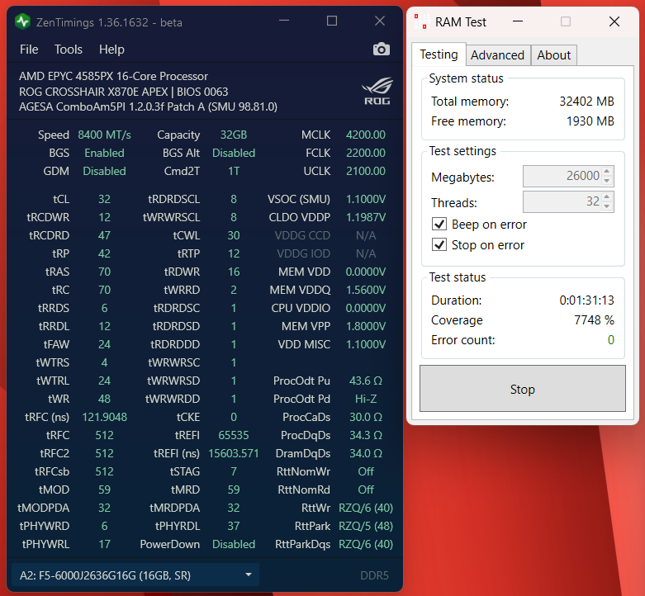
Task: Click the Capacity value 32GB
Action: pos(234,135)
